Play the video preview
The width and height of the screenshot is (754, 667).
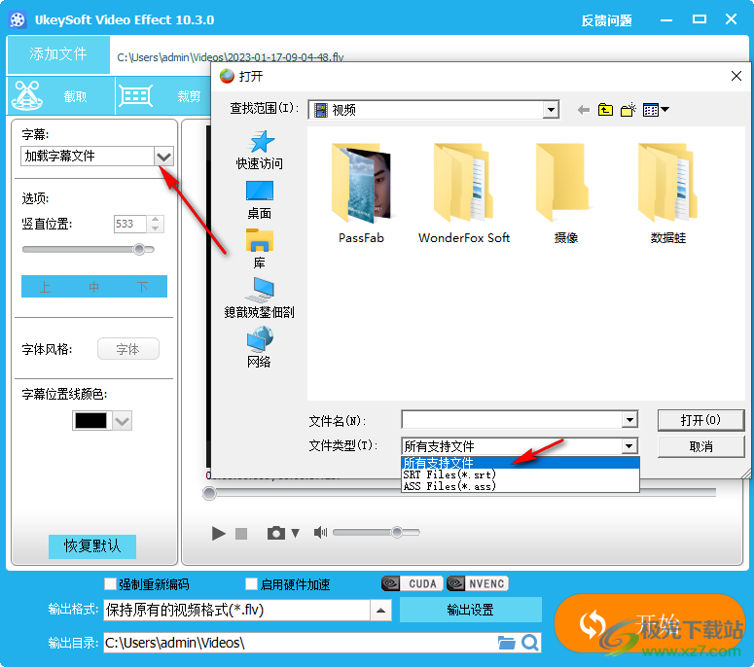coord(218,533)
